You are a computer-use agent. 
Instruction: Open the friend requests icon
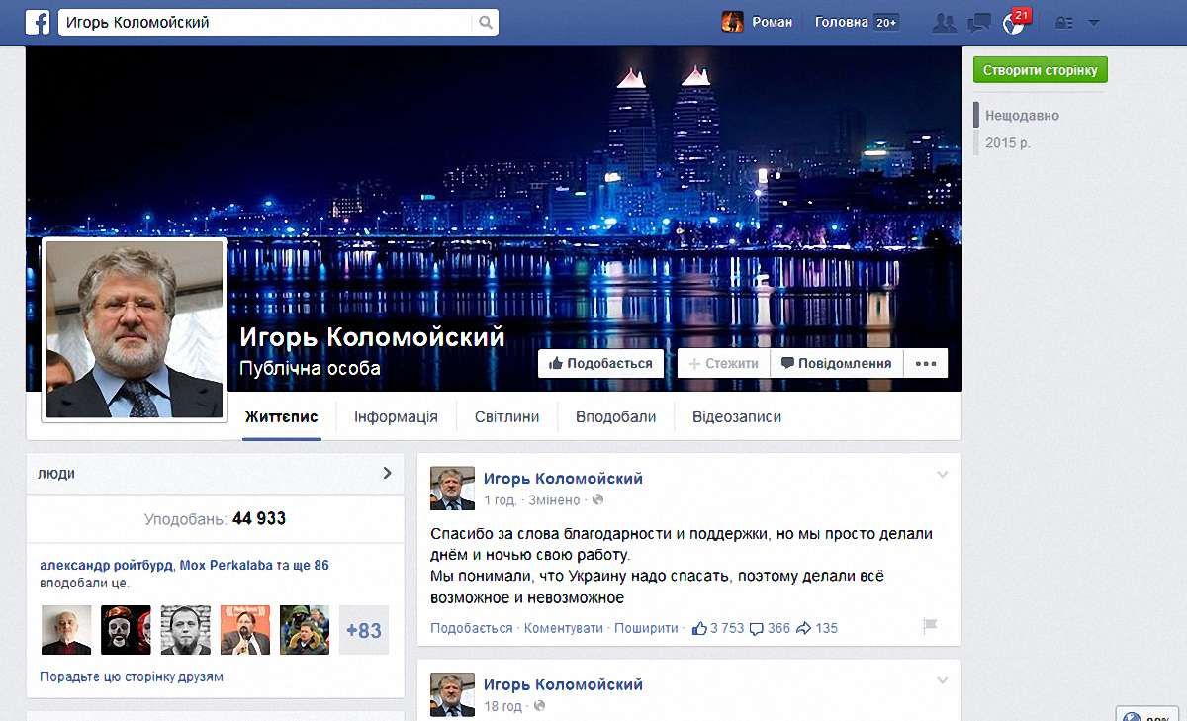(x=945, y=22)
